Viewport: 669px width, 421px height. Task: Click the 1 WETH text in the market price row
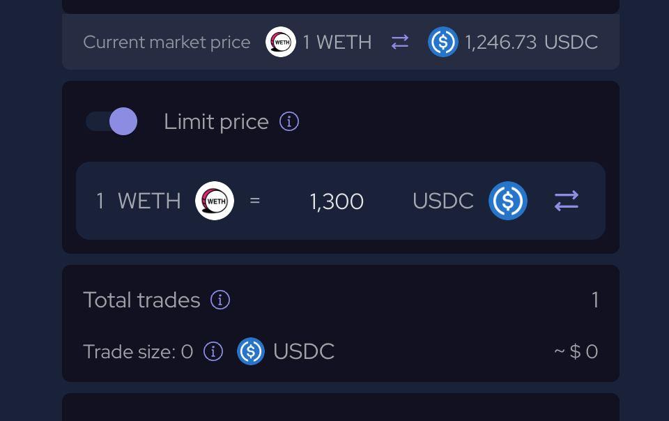tap(337, 42)
